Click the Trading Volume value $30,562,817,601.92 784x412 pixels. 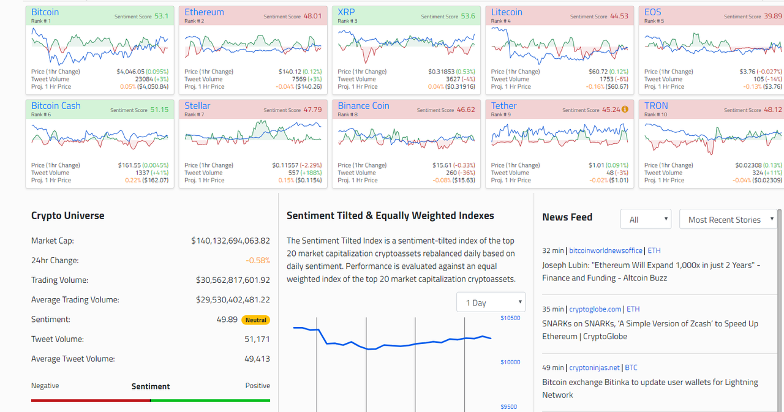click(233, 280)
